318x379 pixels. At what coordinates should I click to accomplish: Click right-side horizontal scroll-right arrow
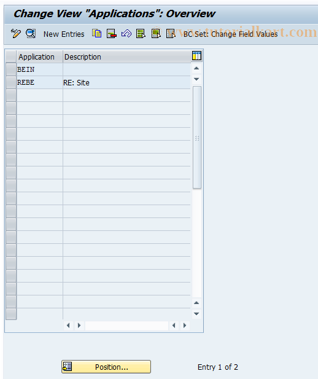tap(185, 326)
